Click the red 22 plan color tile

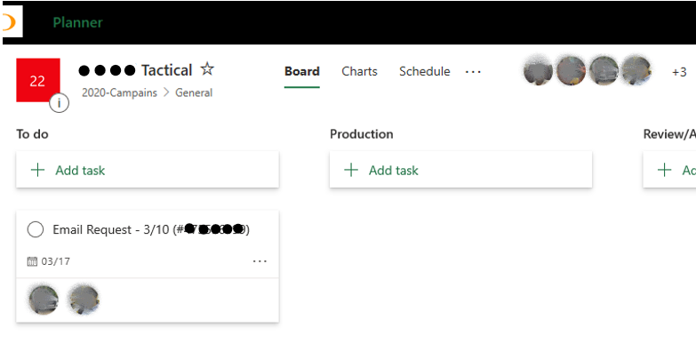(x=38, y=80)
